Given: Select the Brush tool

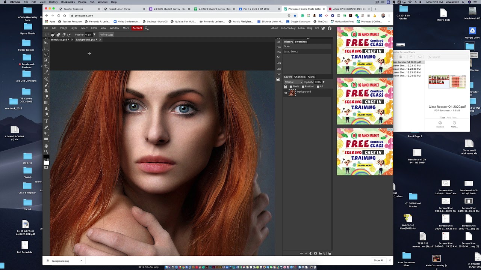Looking at the screenshot, I should pos(46,85).
